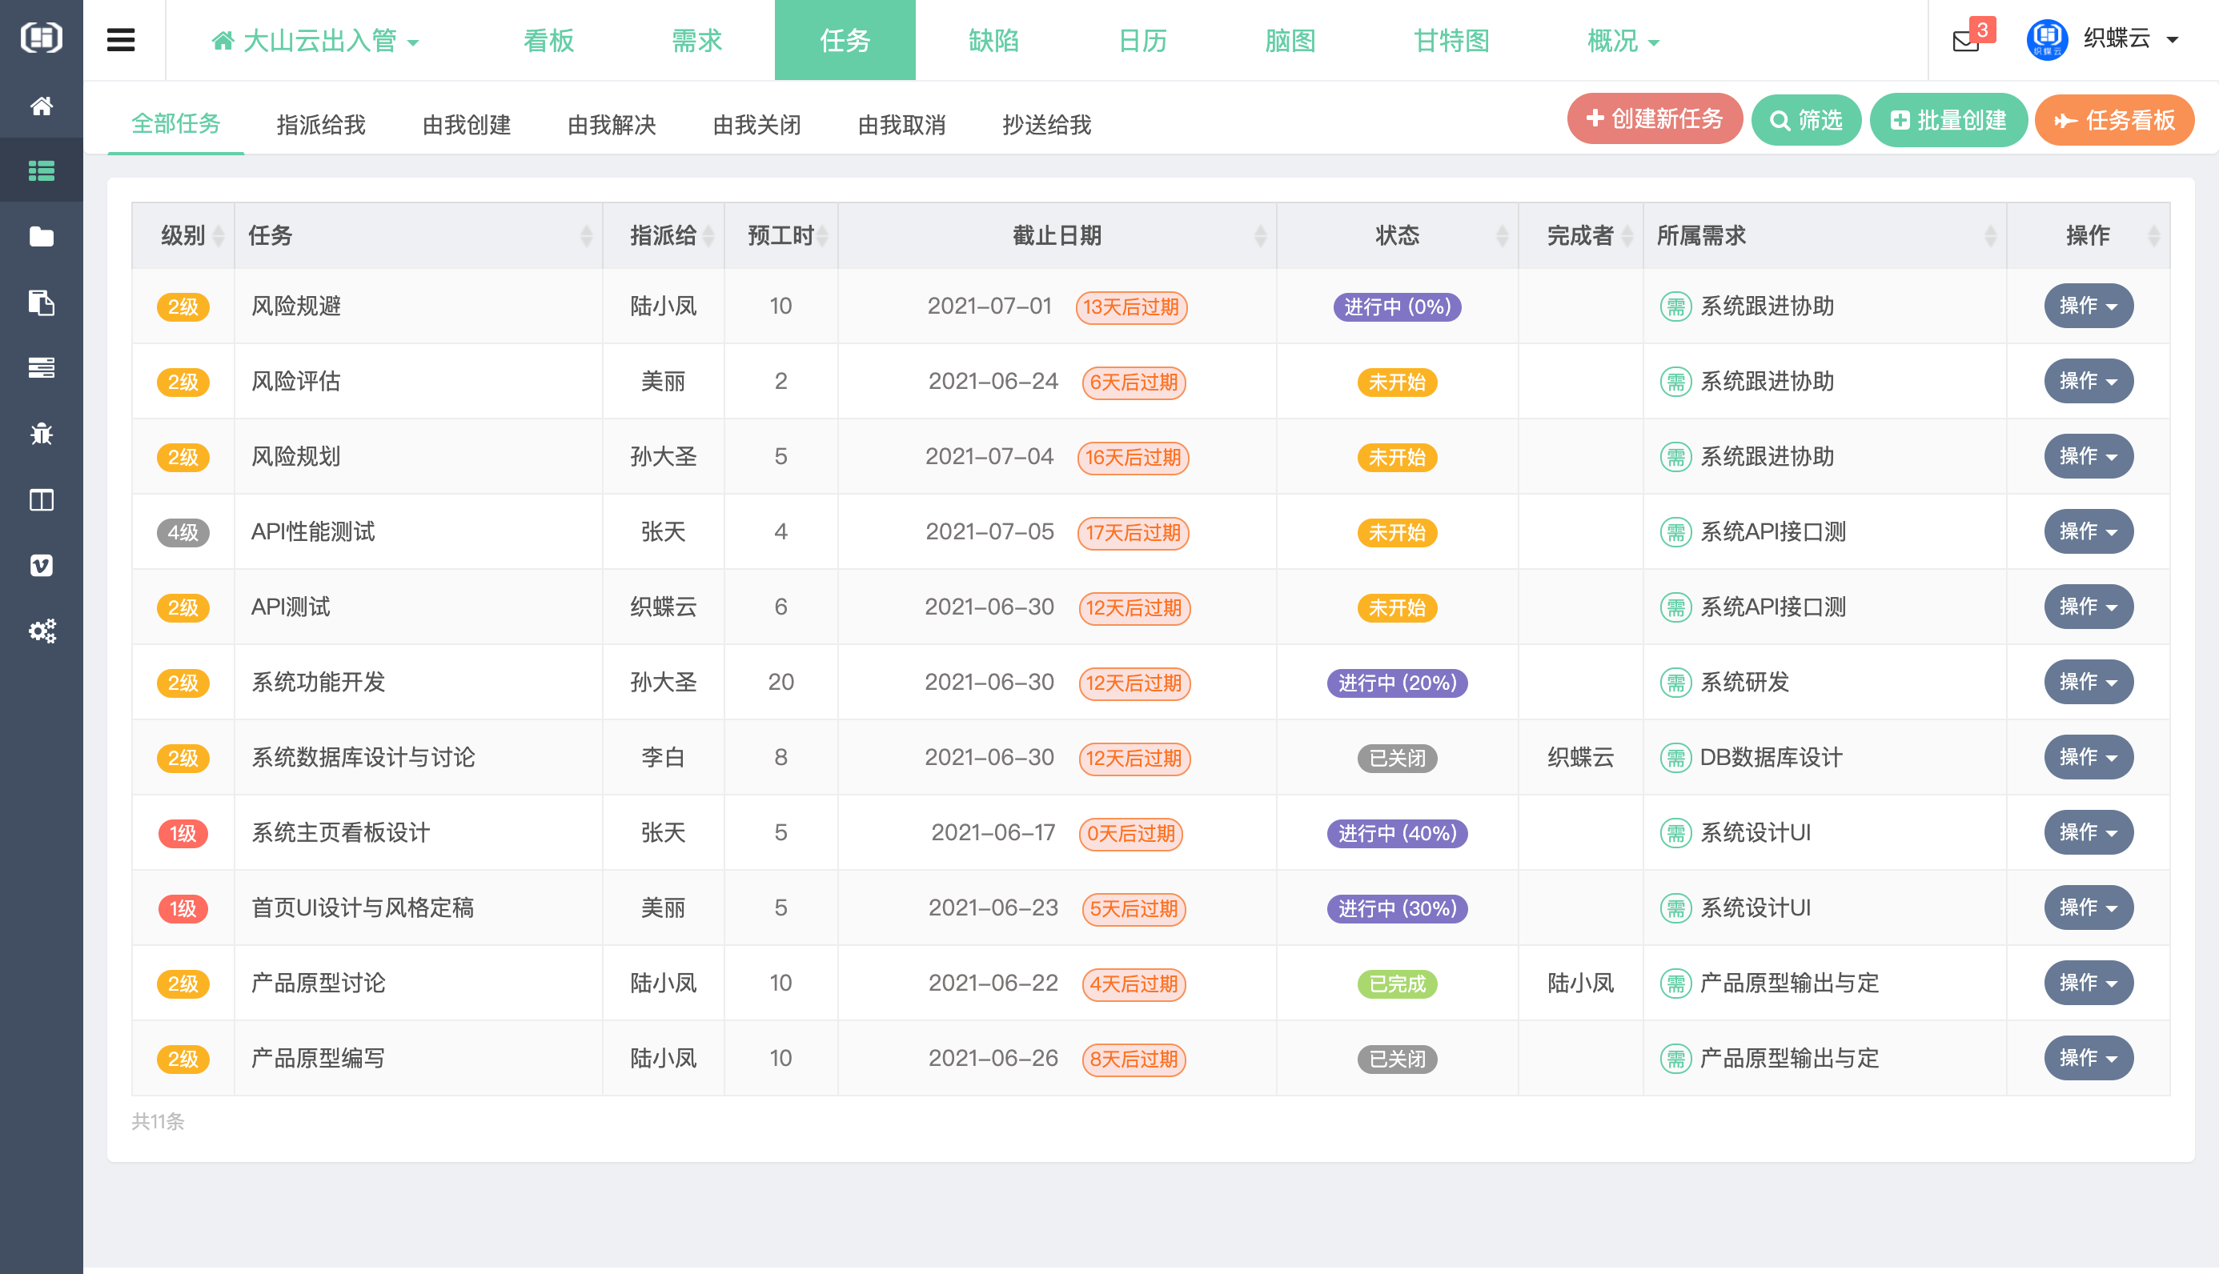2219x1274 pixels.
Task: Click the folder icon in sidebar
Action: (x=41, y=236)
